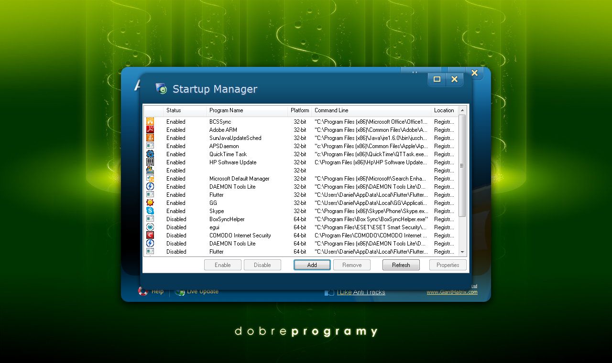Screen dimensions: 612x363
Task: Click the Startup Manager title icon
Action: [162, 89]
